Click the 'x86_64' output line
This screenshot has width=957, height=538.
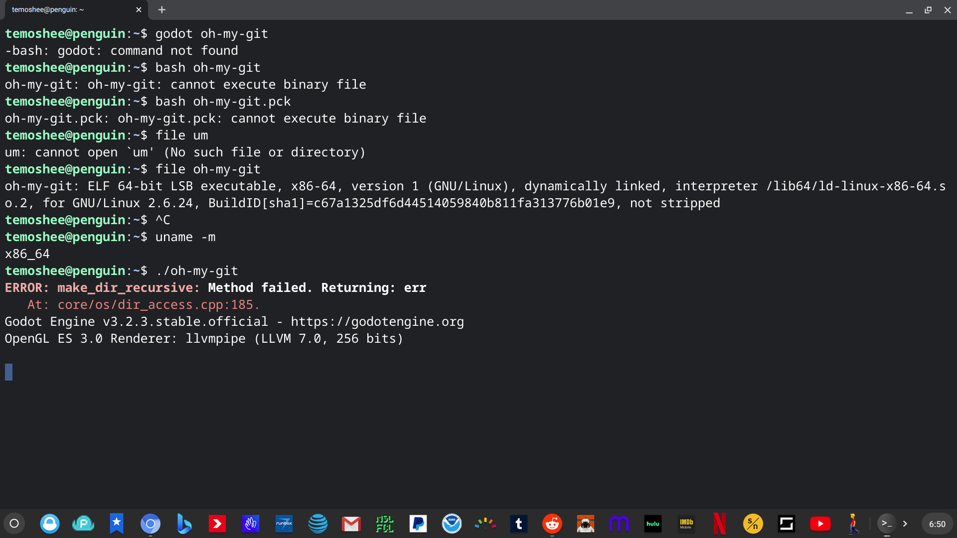tap(27, 254)
